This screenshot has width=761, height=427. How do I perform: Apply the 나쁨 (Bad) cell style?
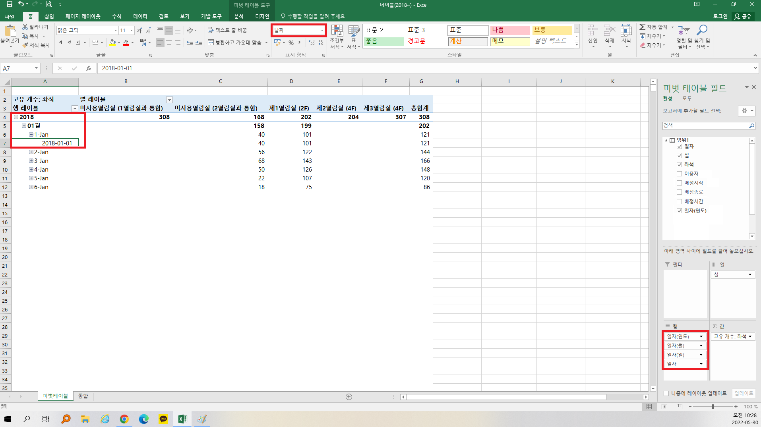[510, 30]
